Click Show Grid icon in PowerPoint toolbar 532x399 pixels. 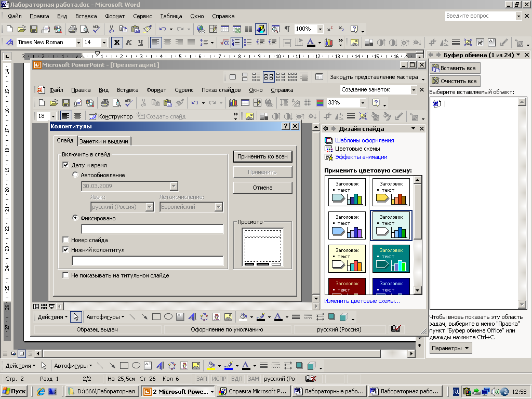(x=308, y=103)
